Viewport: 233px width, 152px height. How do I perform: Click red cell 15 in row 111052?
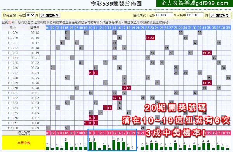[x=114, y=98]
